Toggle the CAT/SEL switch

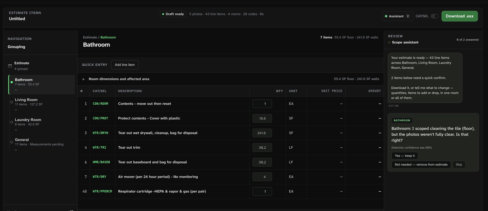(435, 16)
